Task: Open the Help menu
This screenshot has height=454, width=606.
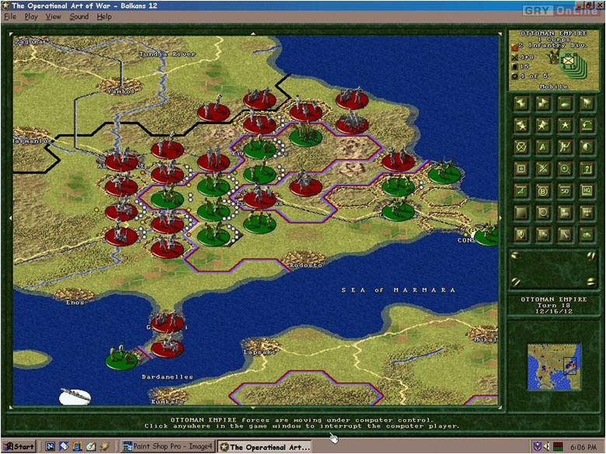Action: click(x=104, y=16)
